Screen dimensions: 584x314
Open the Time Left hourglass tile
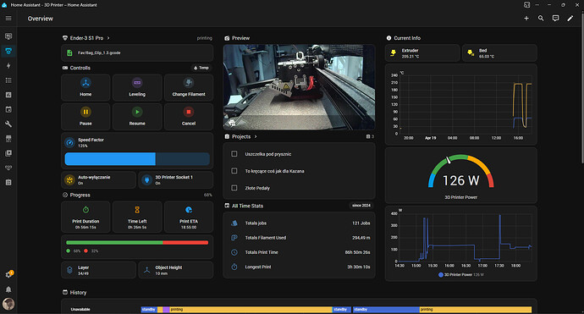click(x=137, y=218)
